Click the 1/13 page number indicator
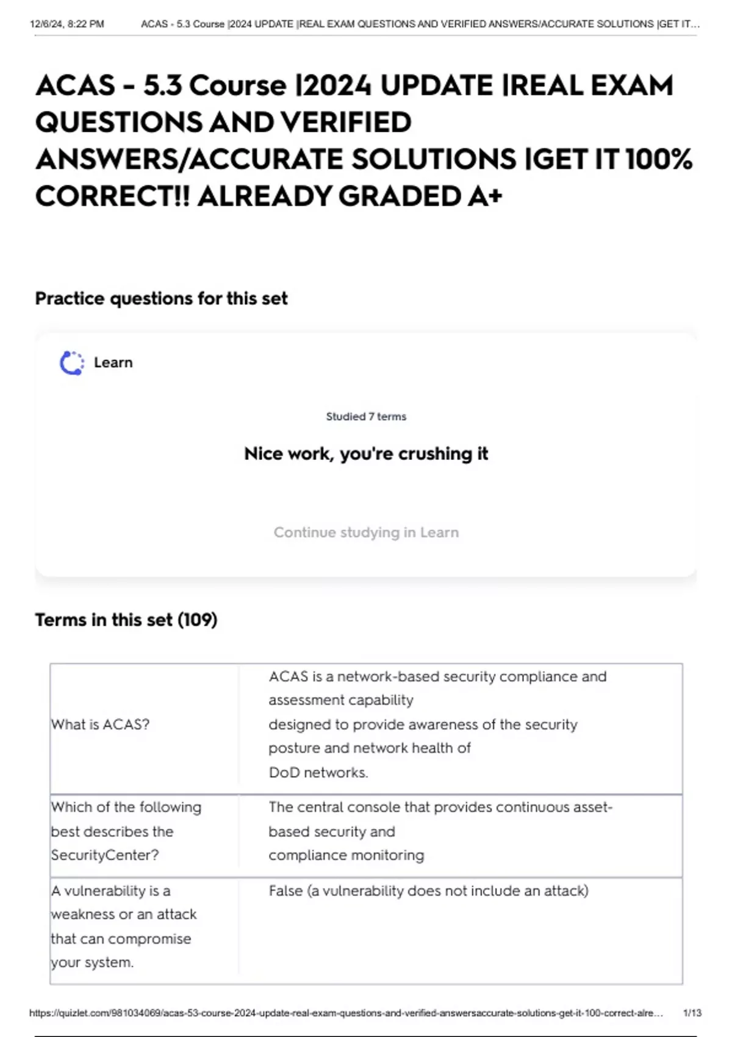Viewport: 732px width, 1037px height. [692, 1013]
